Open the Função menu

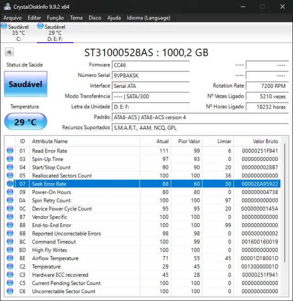tap(55, 18)
